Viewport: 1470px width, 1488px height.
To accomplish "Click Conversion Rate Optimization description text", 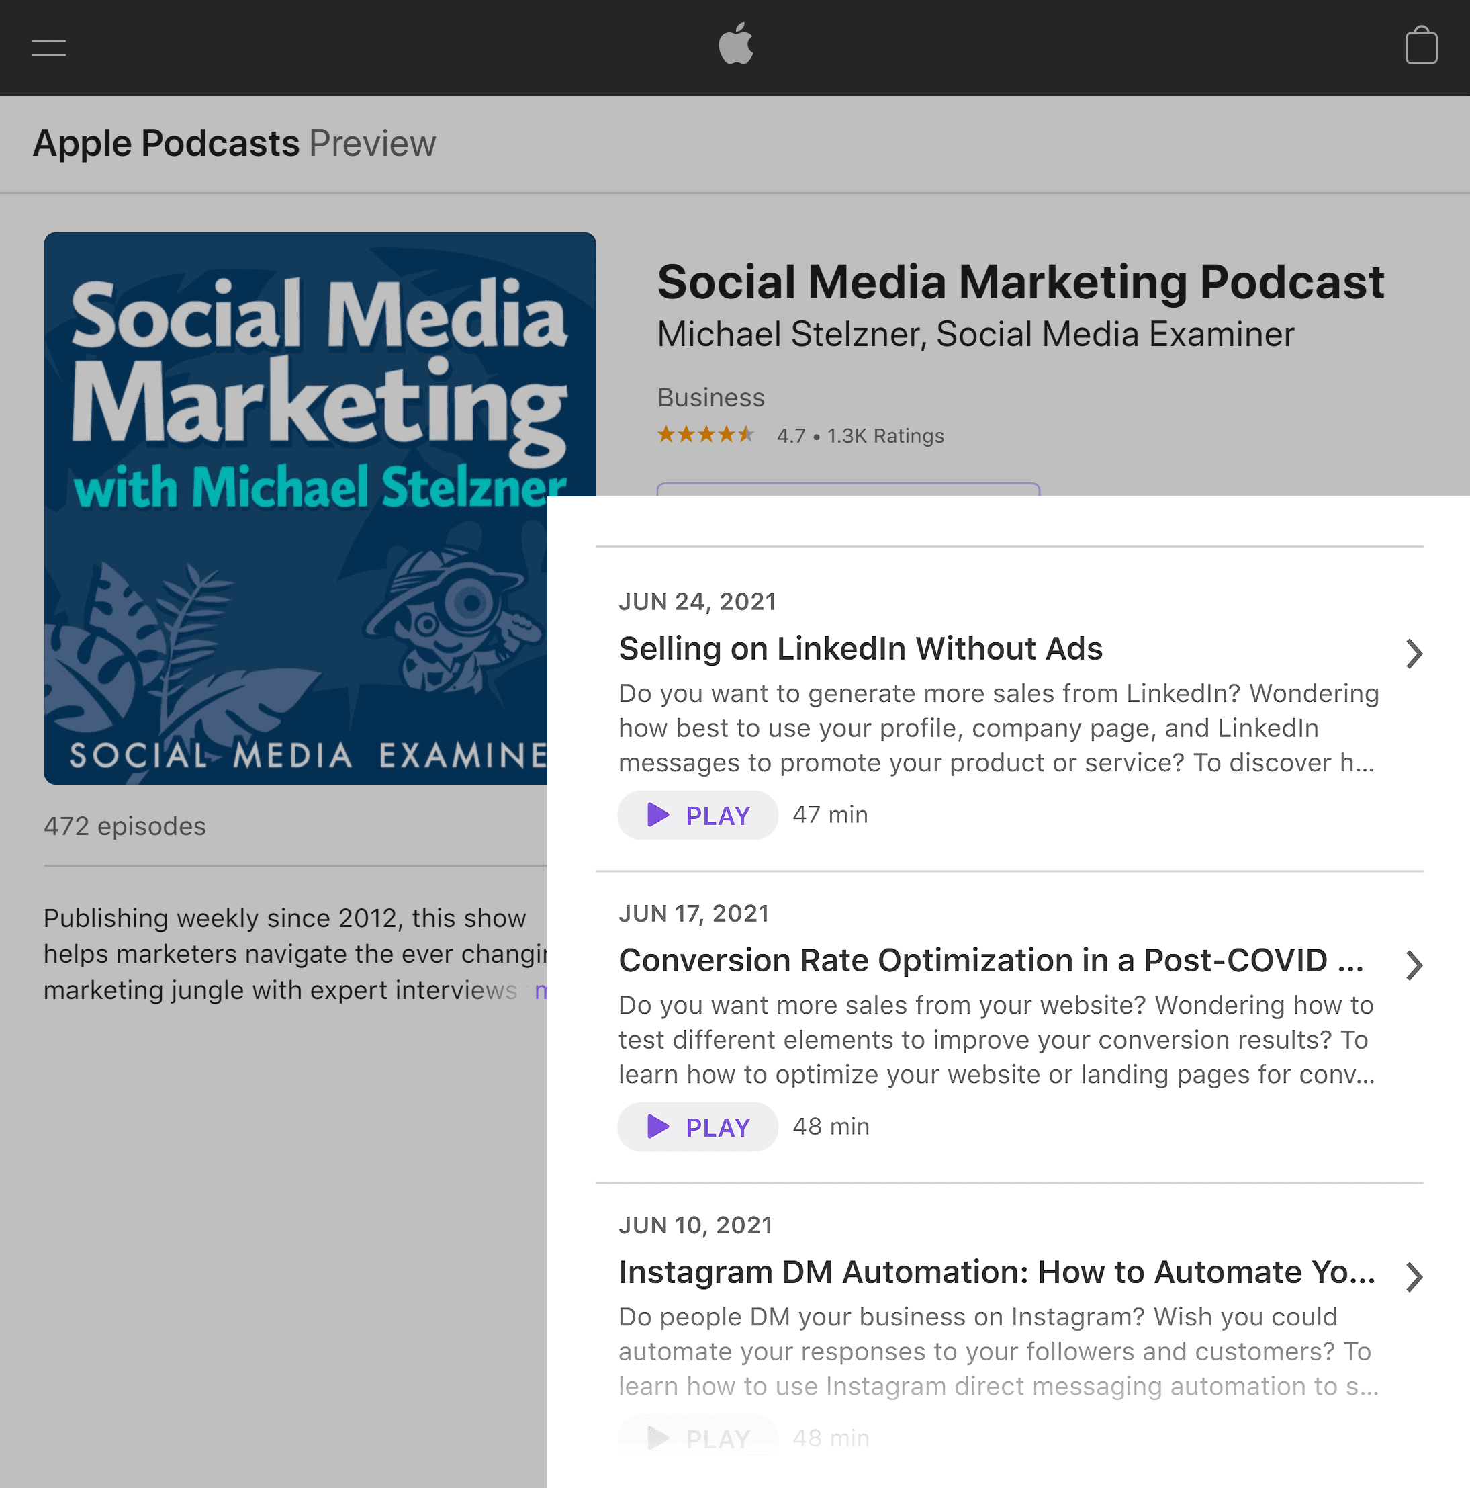I will (997, 1040).
